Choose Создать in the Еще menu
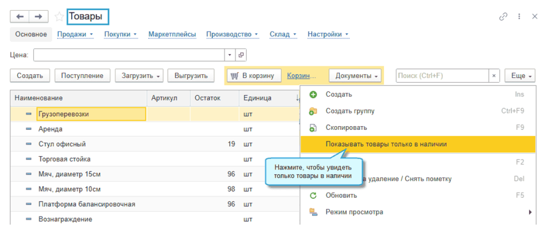Viewport: 549px width, 232px height. (x=418, y=95)
